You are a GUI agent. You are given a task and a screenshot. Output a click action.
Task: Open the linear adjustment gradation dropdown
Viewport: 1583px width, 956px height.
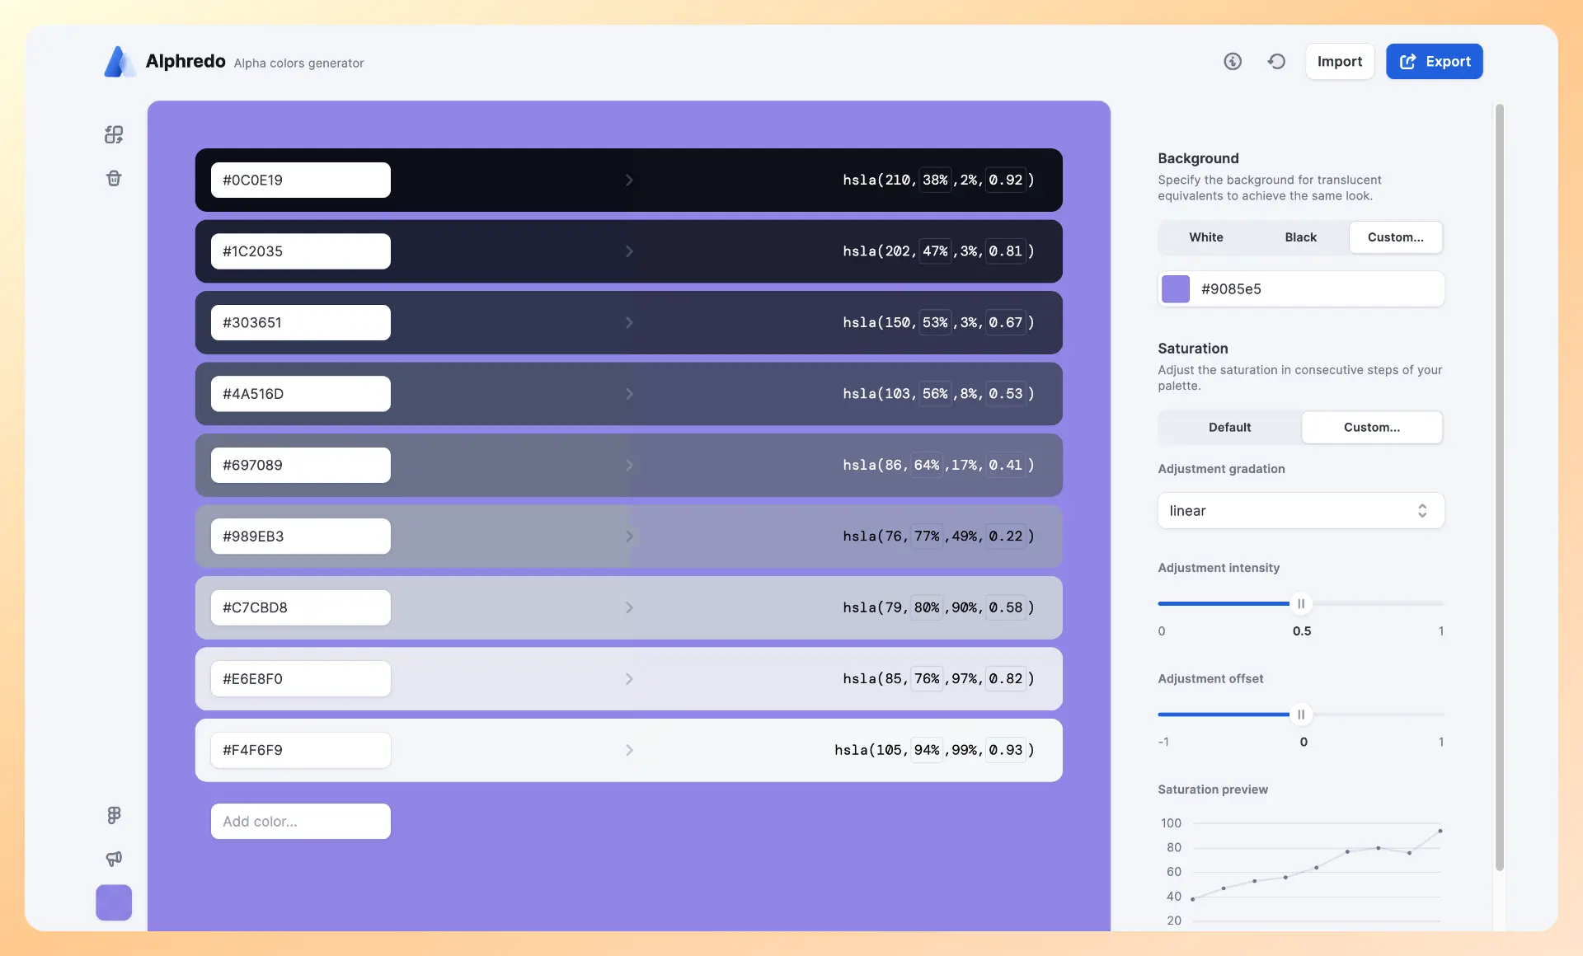tap(1300, 511)
